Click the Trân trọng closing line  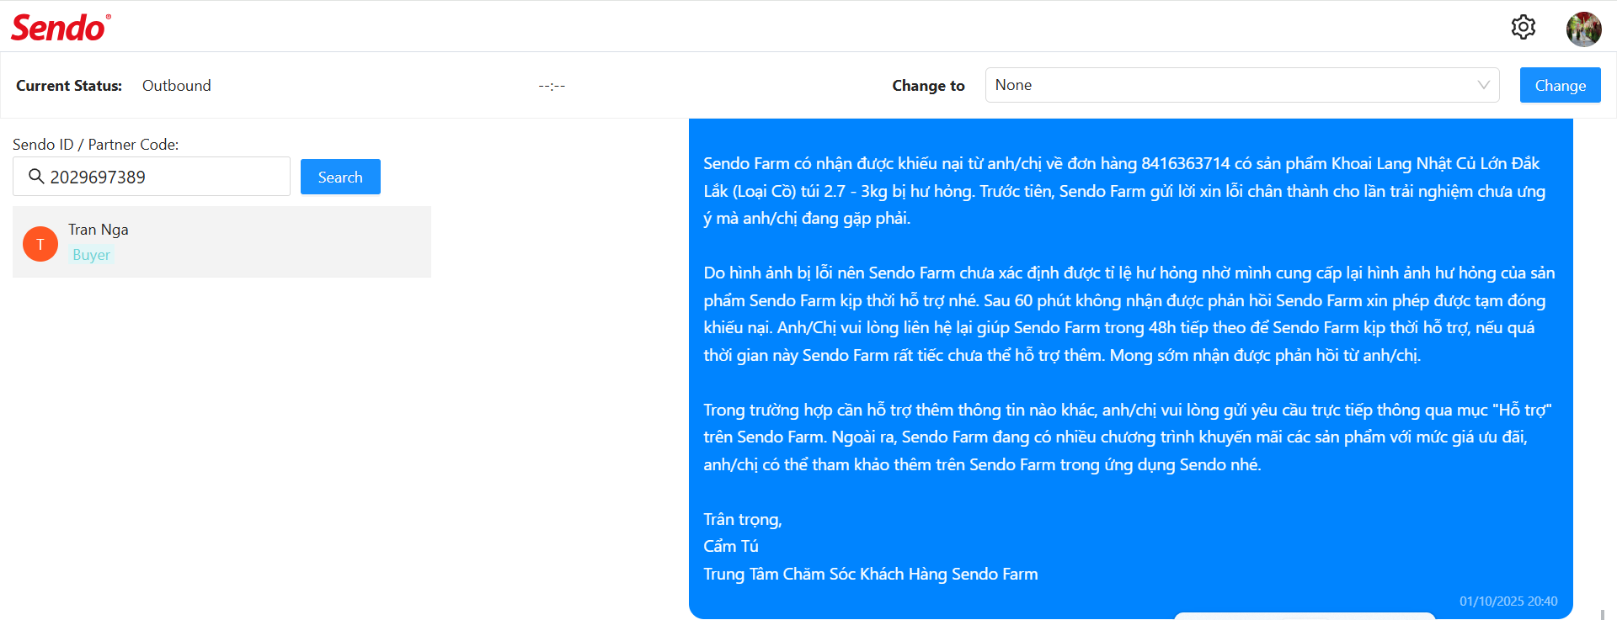coord(743,519)
